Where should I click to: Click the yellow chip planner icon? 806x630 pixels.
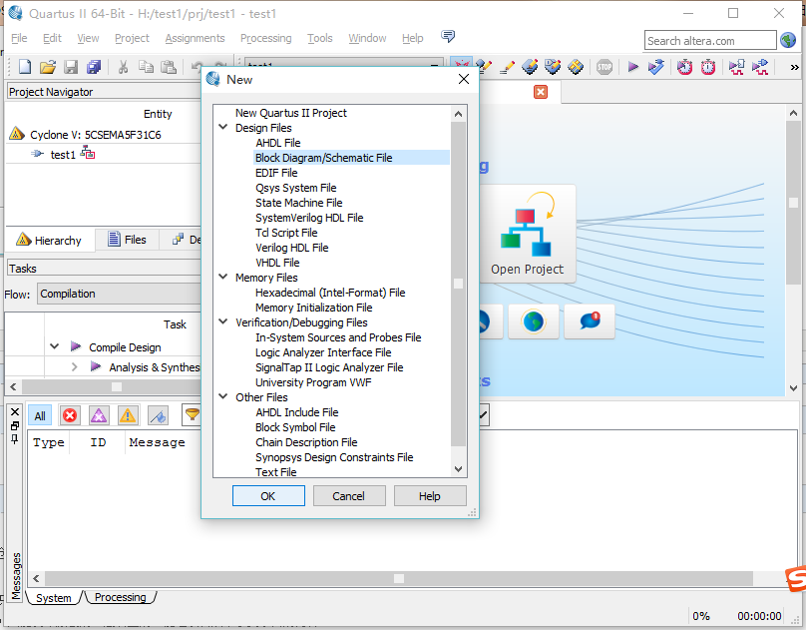[x=576, y=67]
